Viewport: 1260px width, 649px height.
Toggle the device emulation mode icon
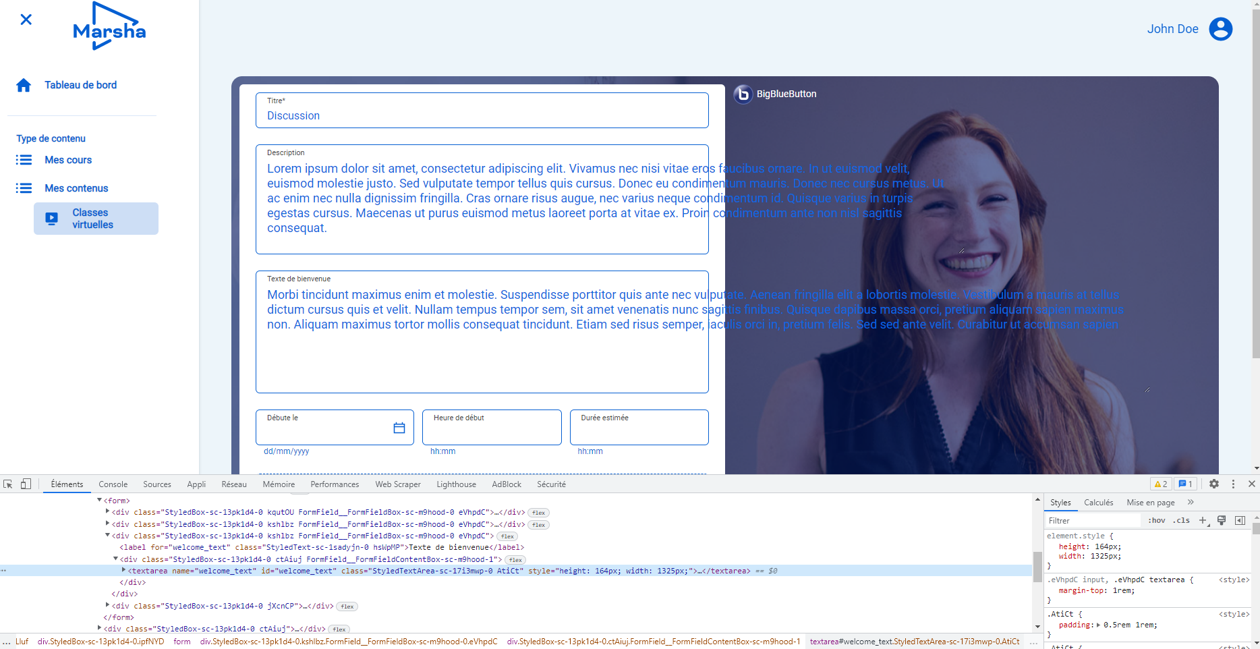click(x=26, y=484)
